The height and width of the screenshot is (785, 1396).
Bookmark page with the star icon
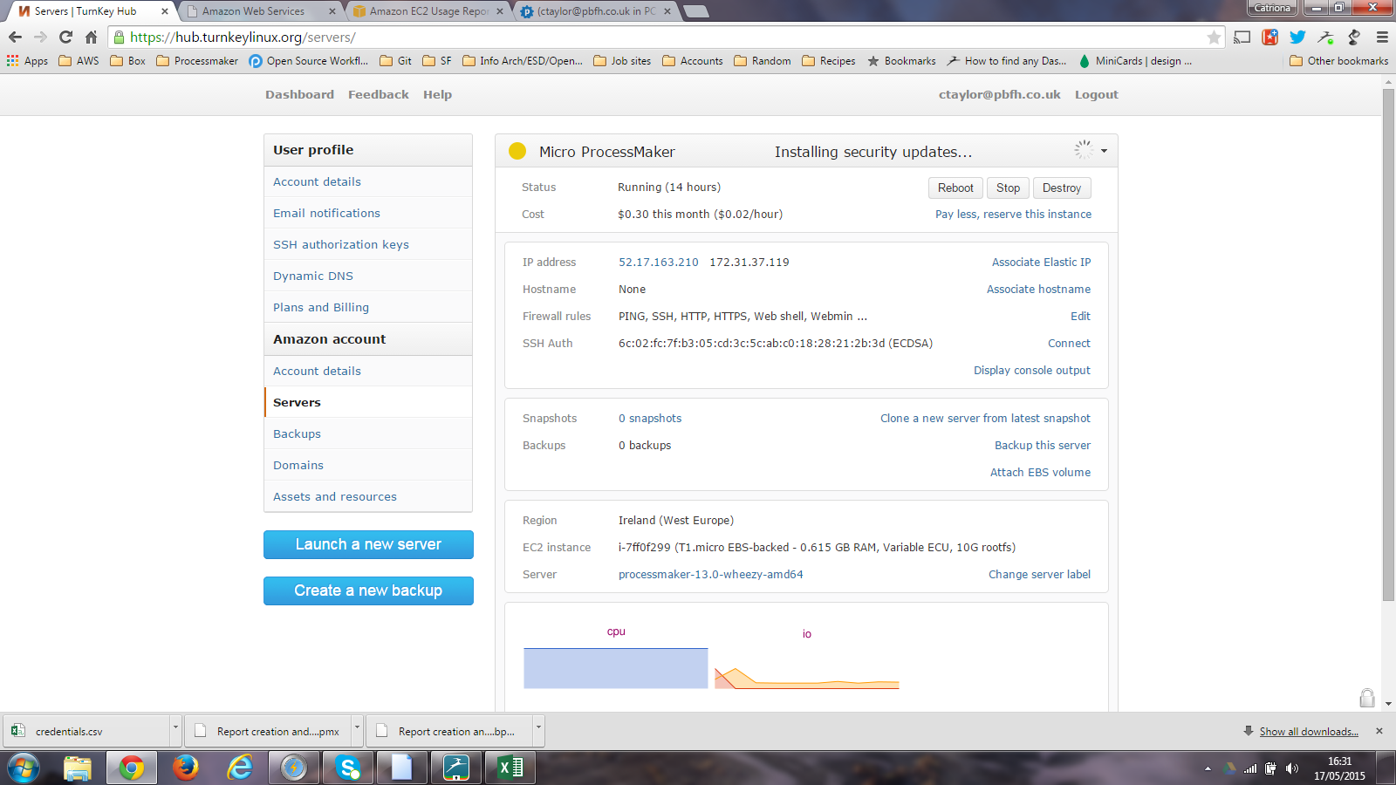click(1214, 37)
